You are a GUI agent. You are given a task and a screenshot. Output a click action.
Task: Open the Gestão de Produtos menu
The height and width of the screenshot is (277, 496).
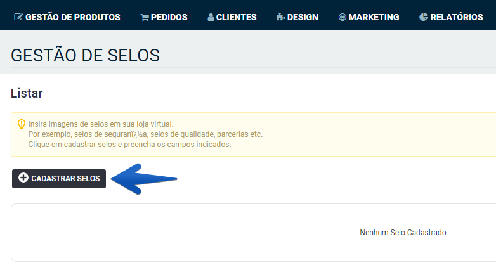point(67,17)
